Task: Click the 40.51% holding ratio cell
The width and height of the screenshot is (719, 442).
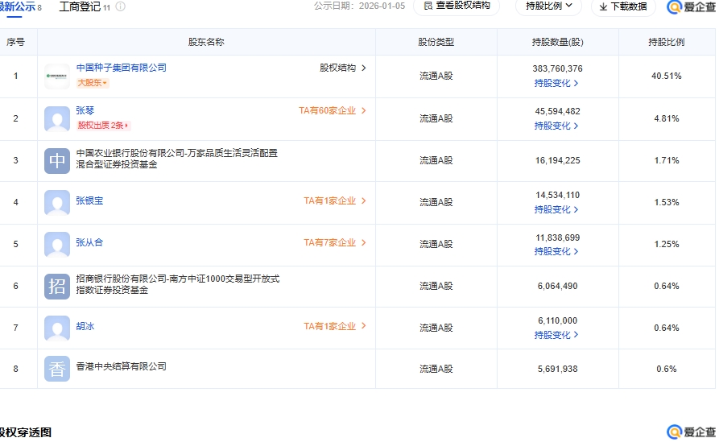Action: [x=667, y=76]
